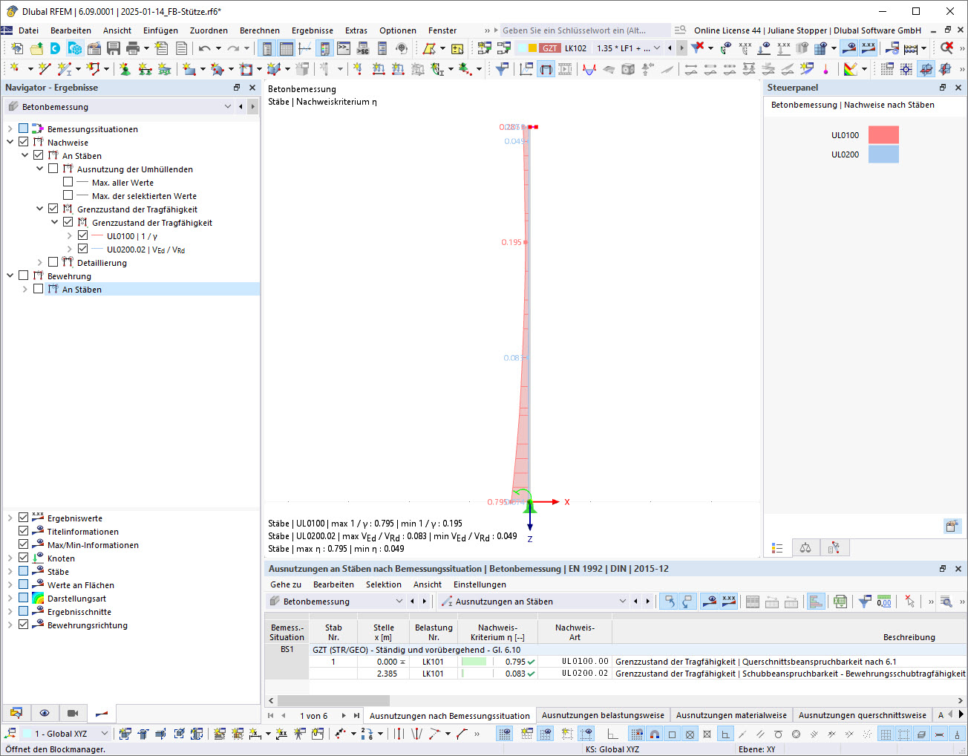The image size is (968, 756).
Task: Open the Ergebnisse menu
Action: [313, 30]
